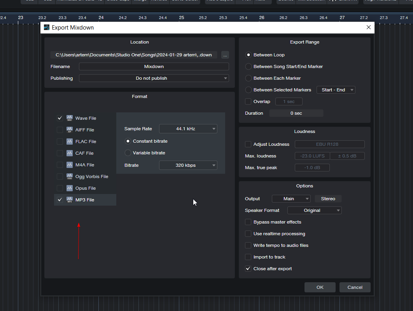Click the Ogg Vorbis File format icon
This screenshot has height=311, width=413.
click(70, 176)
